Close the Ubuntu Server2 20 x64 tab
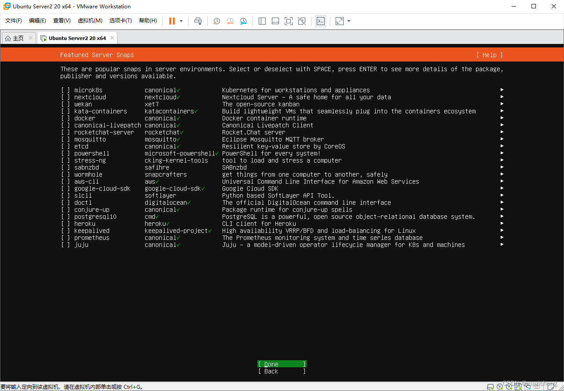 (x=112, y=38)
